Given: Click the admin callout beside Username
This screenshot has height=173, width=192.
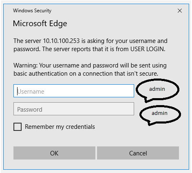Looking at the screenshot, I should coord(157,89).
